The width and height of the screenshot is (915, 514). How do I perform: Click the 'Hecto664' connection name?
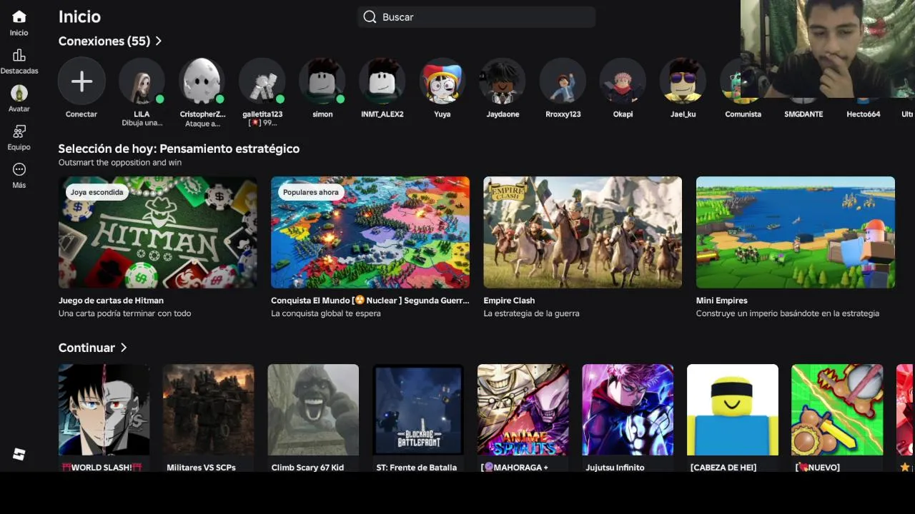[864, 114]
